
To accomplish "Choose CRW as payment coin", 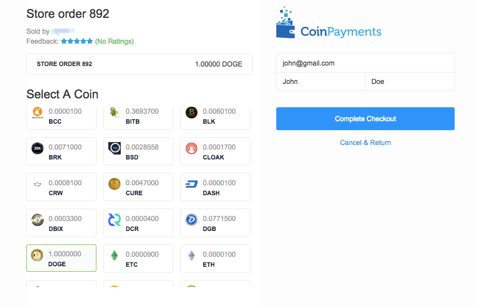I will click(x=61, y=187).
